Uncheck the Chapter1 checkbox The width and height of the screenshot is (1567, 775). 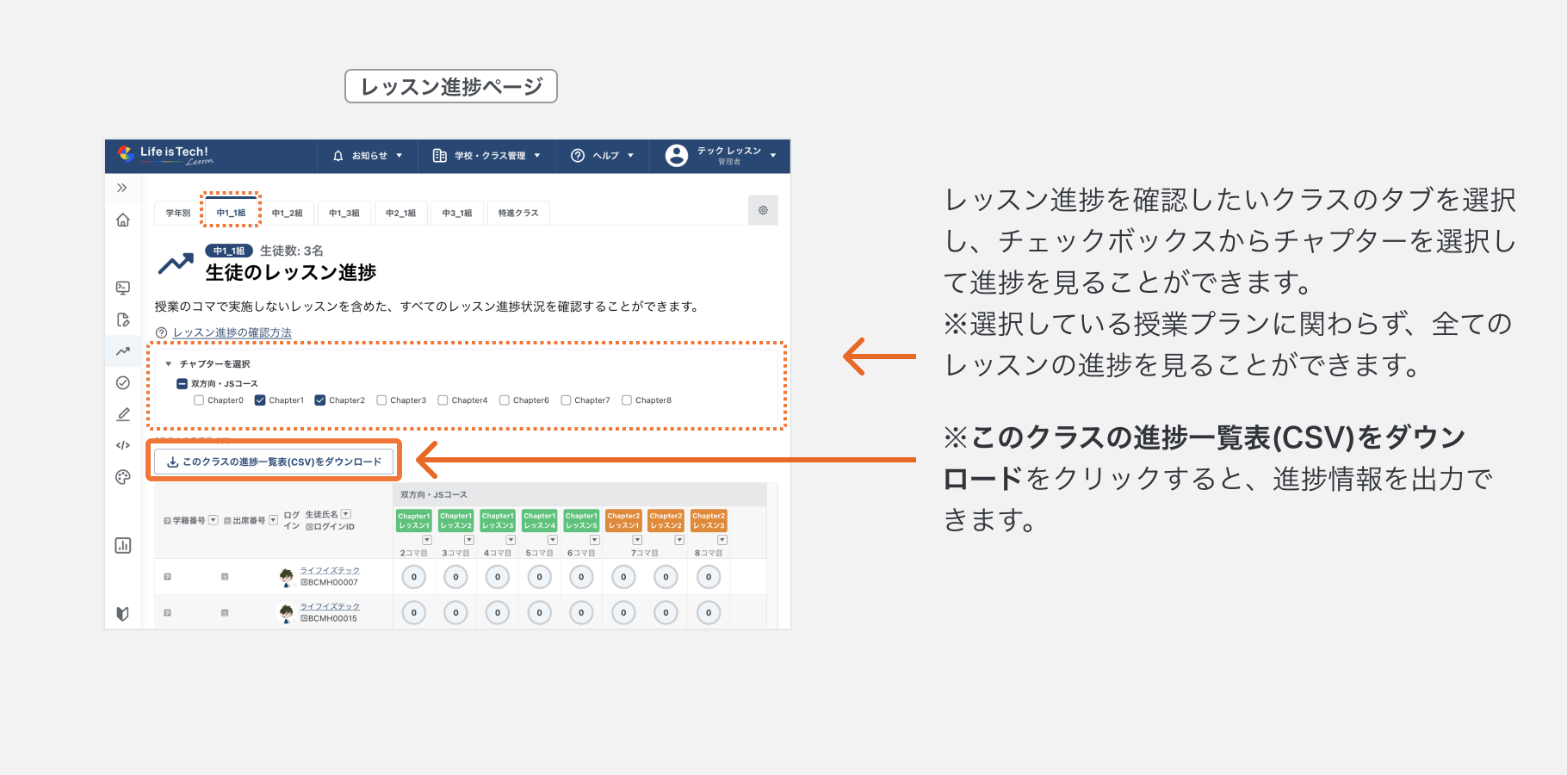(262, 400)
